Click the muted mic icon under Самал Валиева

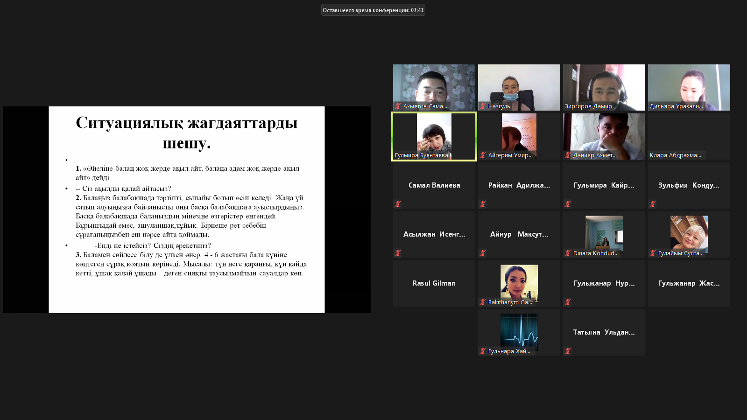click(398, 204)
